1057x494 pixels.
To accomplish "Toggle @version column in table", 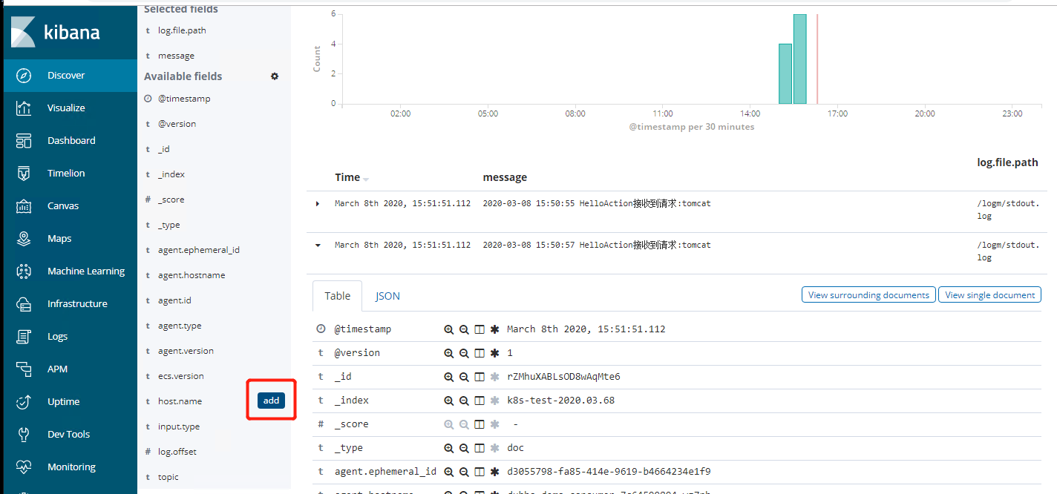I will point(480,353).
